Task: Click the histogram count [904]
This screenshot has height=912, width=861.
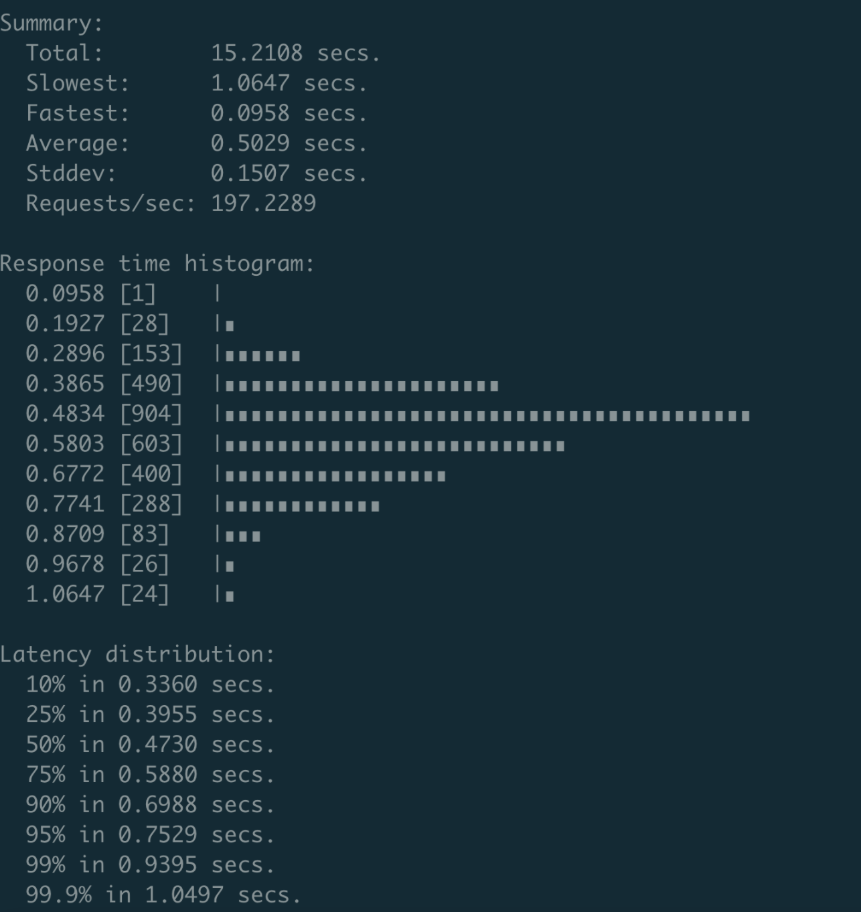Action: point(151,414)
